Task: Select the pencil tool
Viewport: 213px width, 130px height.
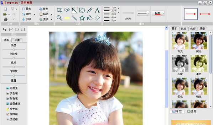Action: [x=90, y=10]
